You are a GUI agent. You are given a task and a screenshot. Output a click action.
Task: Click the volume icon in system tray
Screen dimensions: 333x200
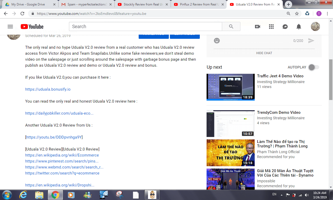tap(306, 195)
